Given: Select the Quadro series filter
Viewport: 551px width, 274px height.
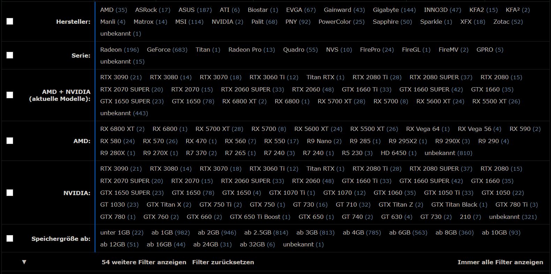Looking at the screenshot, I should point(300,50).
